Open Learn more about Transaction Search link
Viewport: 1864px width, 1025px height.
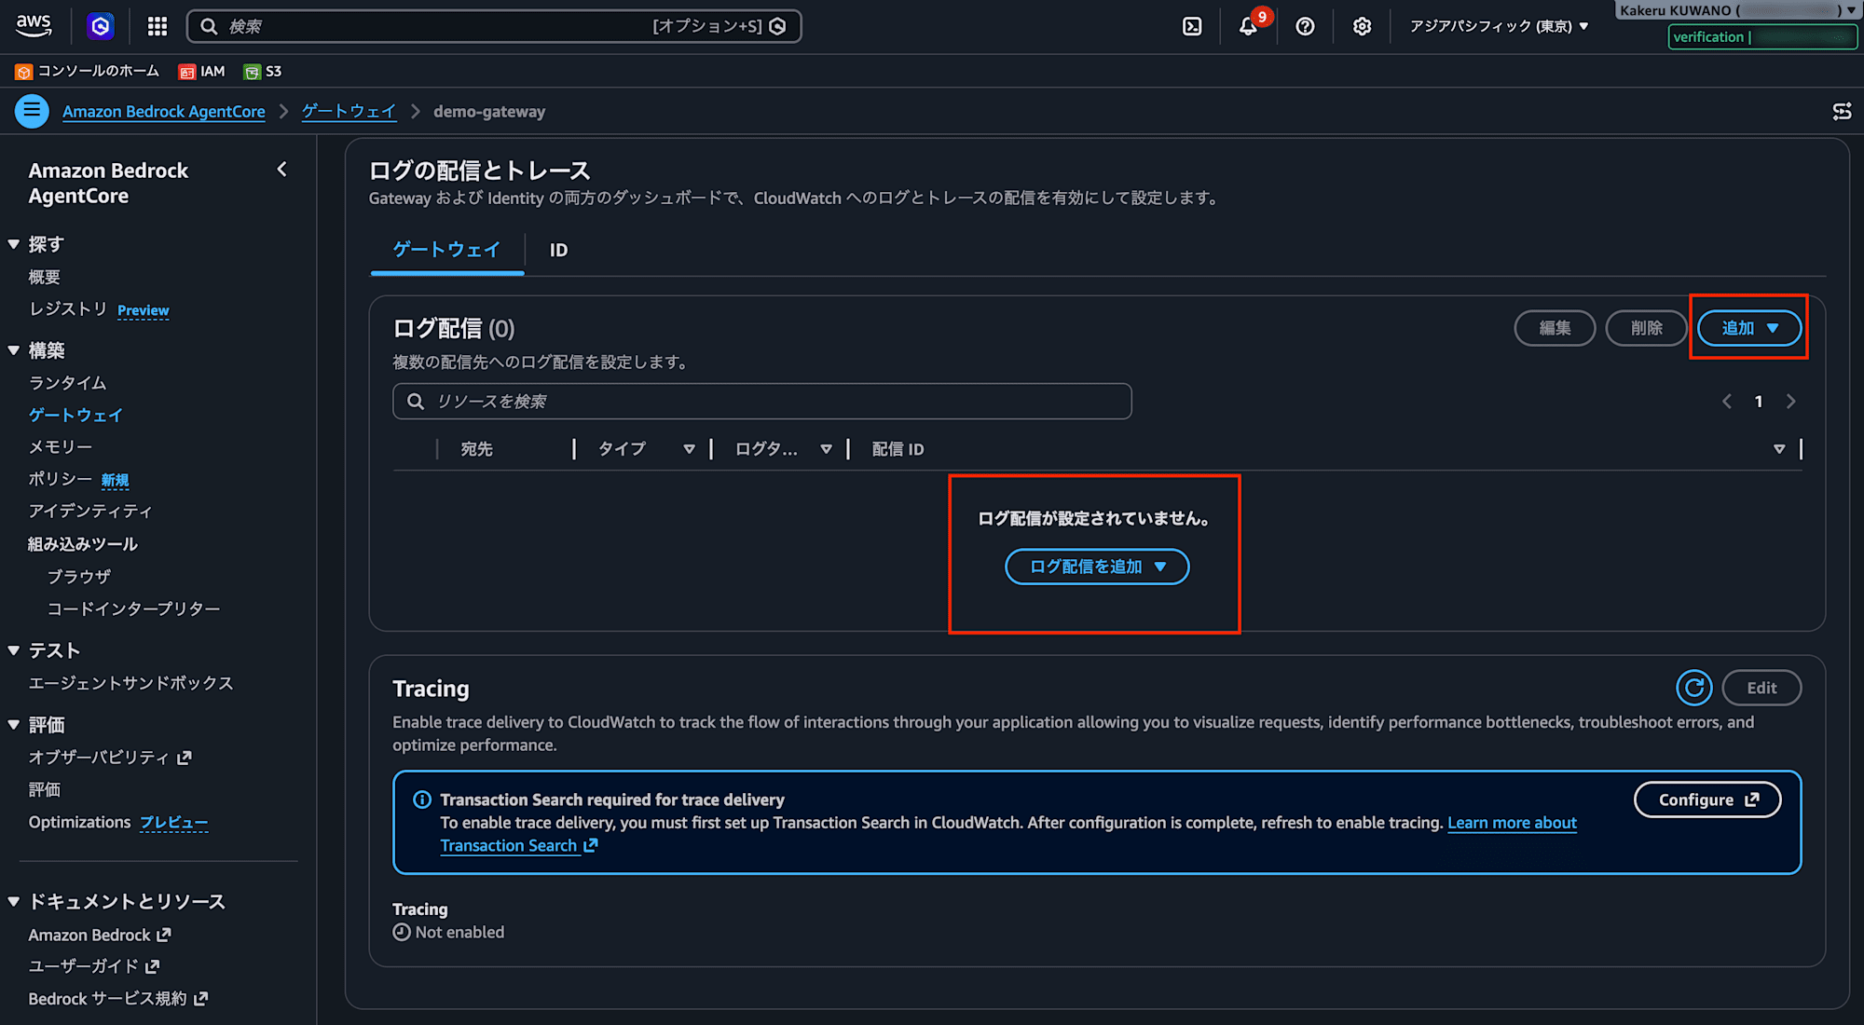pos(1512,823)
